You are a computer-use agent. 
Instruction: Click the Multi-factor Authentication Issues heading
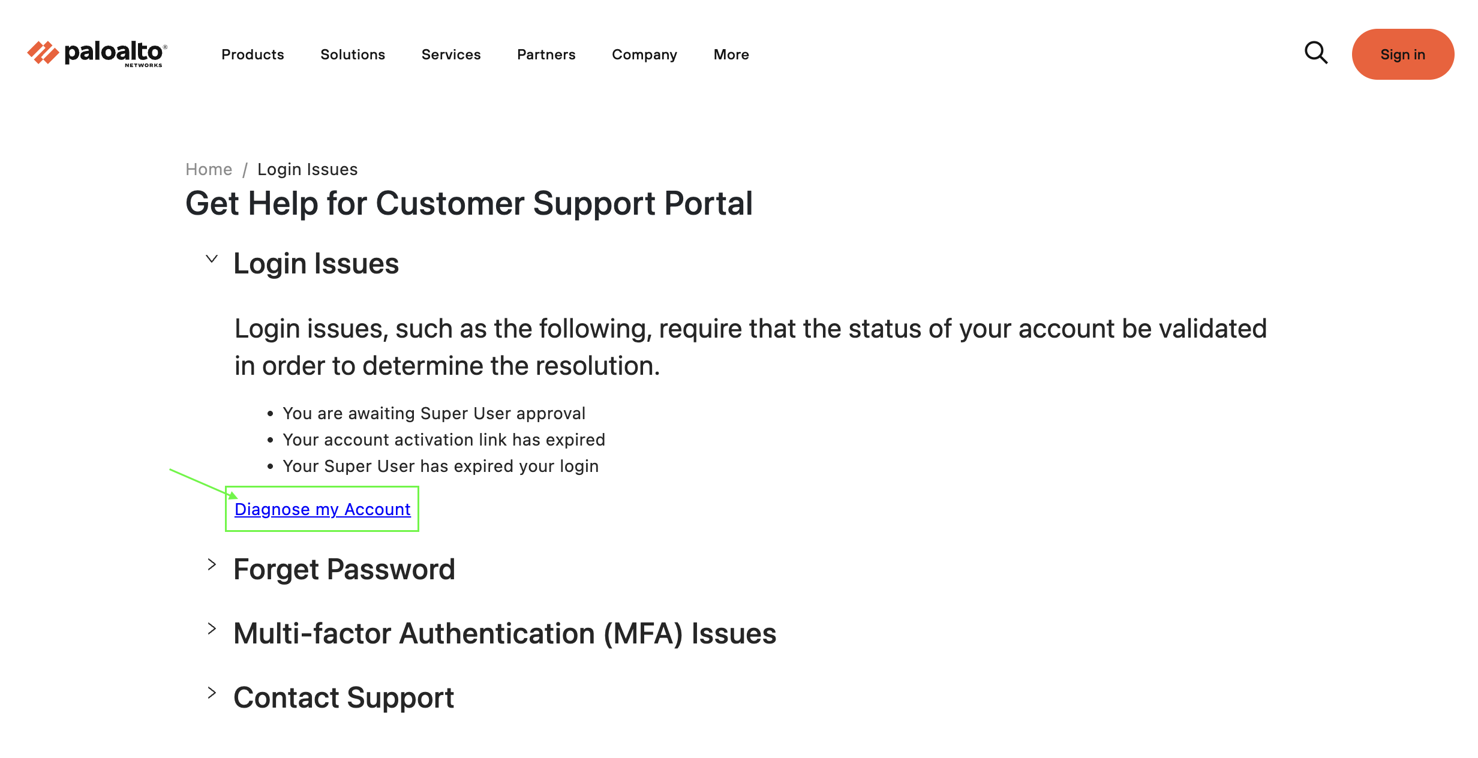504,634
